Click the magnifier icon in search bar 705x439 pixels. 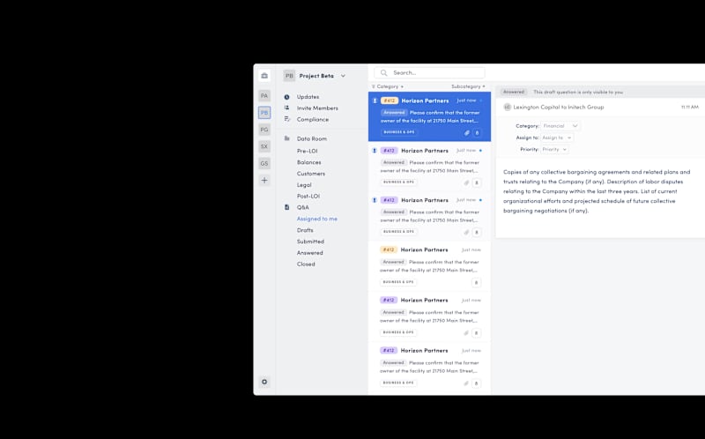click(383, 72)
